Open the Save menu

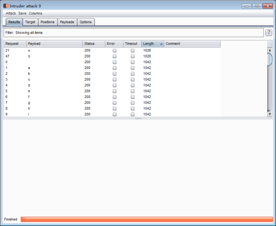(22, 13)
